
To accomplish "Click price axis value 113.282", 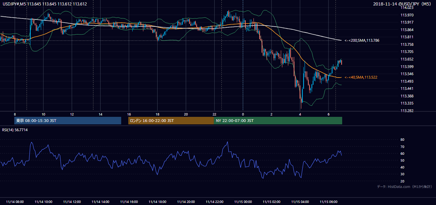I will (x=407, y=111).
